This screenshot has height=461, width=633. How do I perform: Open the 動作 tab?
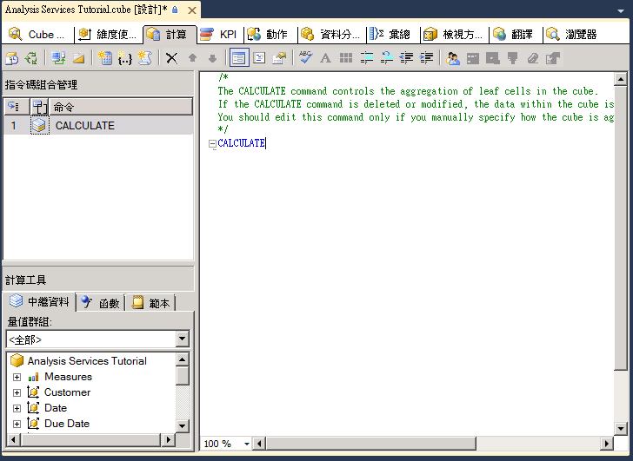click(x=269, y=35)
